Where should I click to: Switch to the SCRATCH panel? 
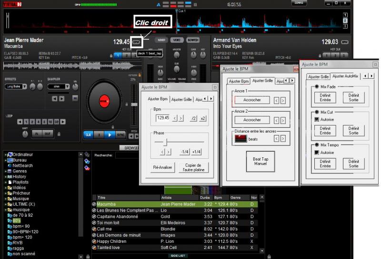coord(193,40)
